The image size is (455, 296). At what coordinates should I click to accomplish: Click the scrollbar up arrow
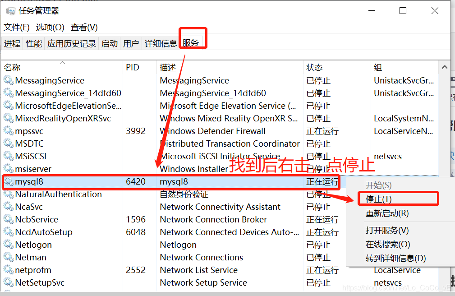tap(445, 66)
